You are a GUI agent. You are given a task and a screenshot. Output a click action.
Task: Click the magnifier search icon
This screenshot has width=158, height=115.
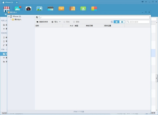tap(128, 22)
